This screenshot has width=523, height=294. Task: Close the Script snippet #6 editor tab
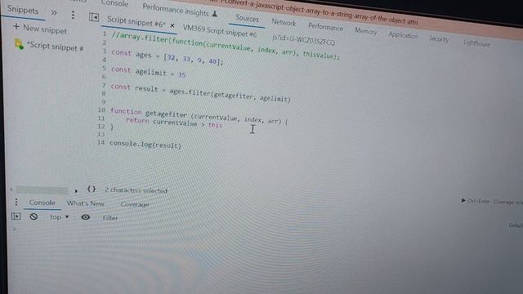(172, 25)
